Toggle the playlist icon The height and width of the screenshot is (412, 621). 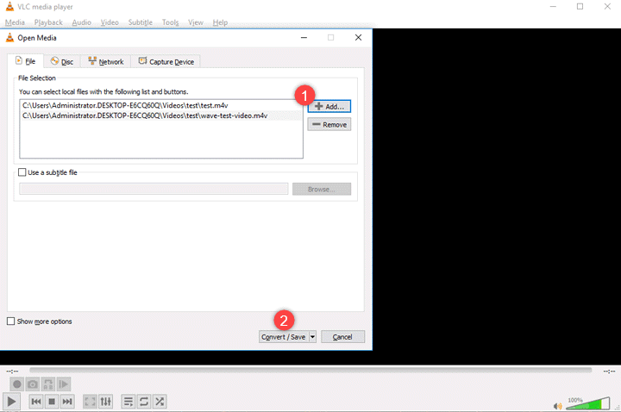click(128, 402)
